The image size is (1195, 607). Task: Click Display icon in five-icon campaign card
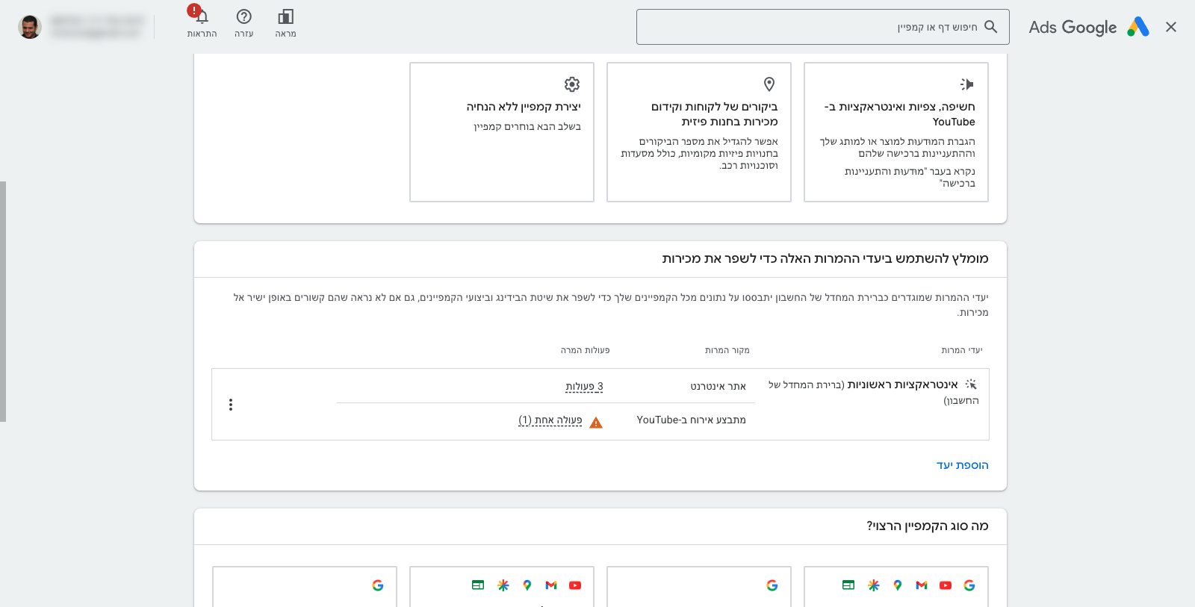coord(478,585)
